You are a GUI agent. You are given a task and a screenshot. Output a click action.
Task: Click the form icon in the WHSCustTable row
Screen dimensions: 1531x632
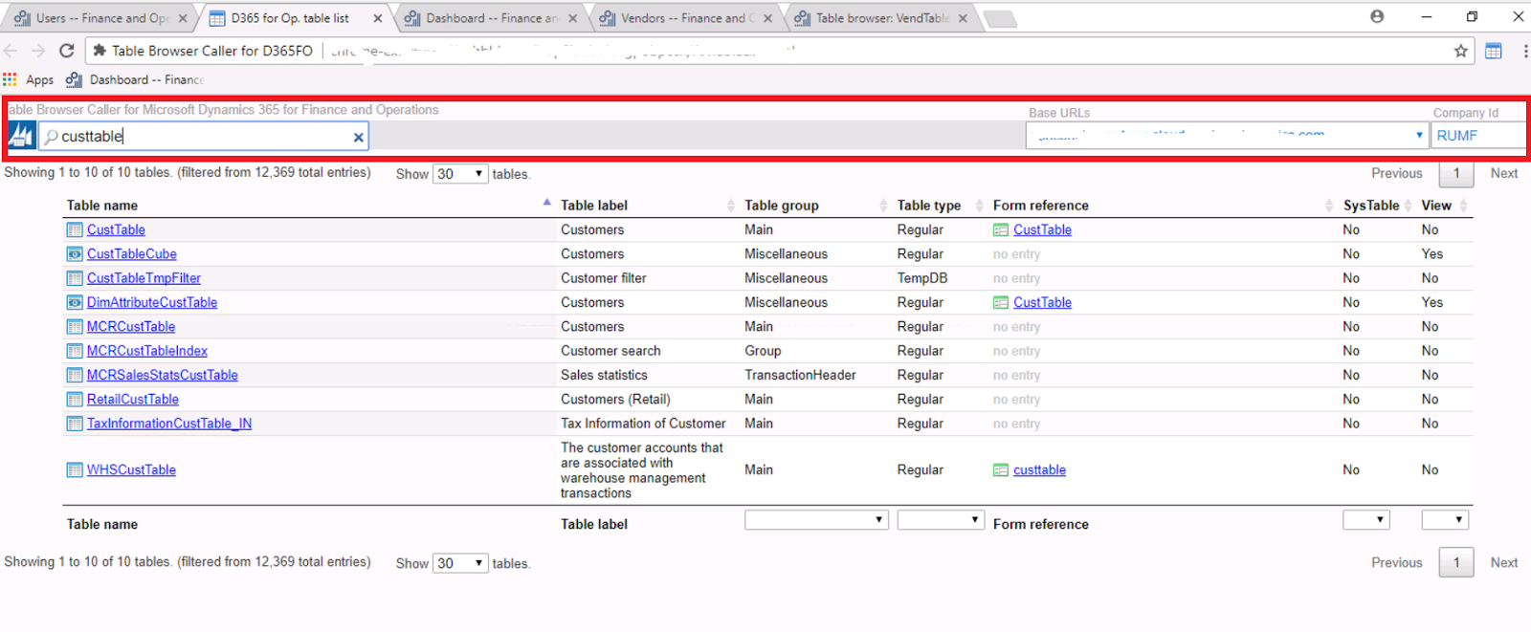(x=1001, y=470)
